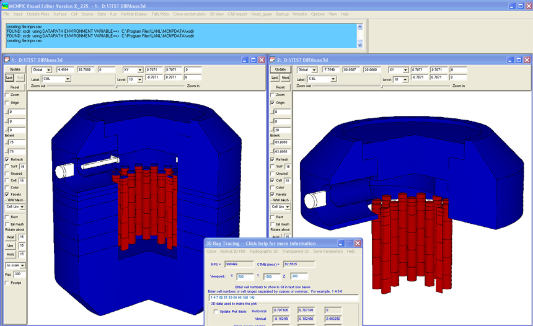Uncheck Origin checkbox in window 2

pos(272,103)
